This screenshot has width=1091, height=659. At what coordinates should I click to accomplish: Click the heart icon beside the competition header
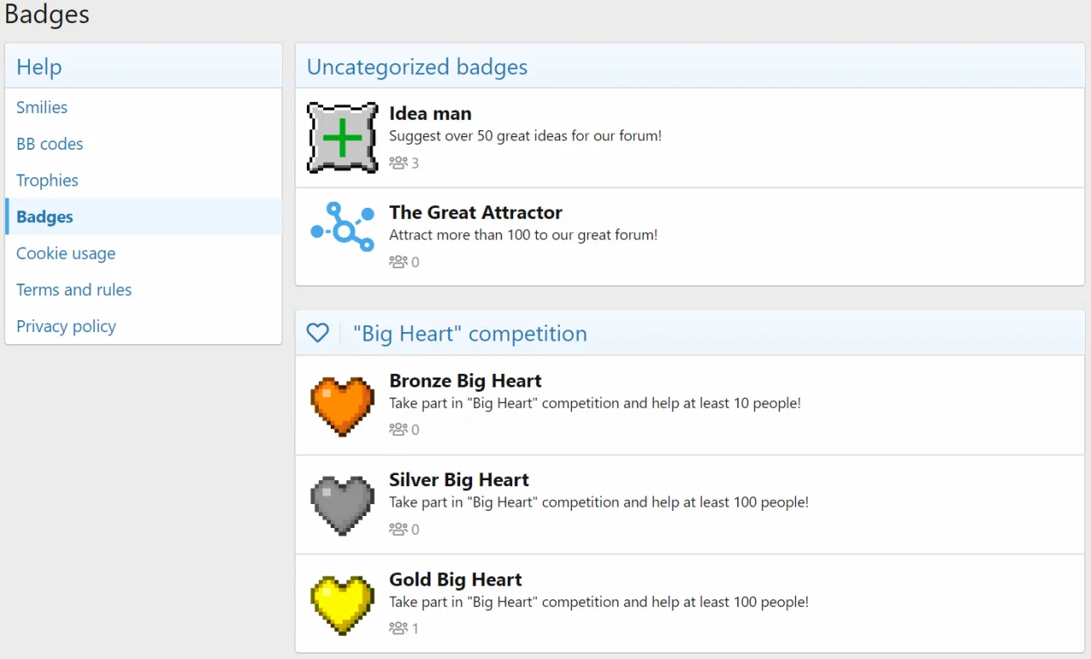317,333
